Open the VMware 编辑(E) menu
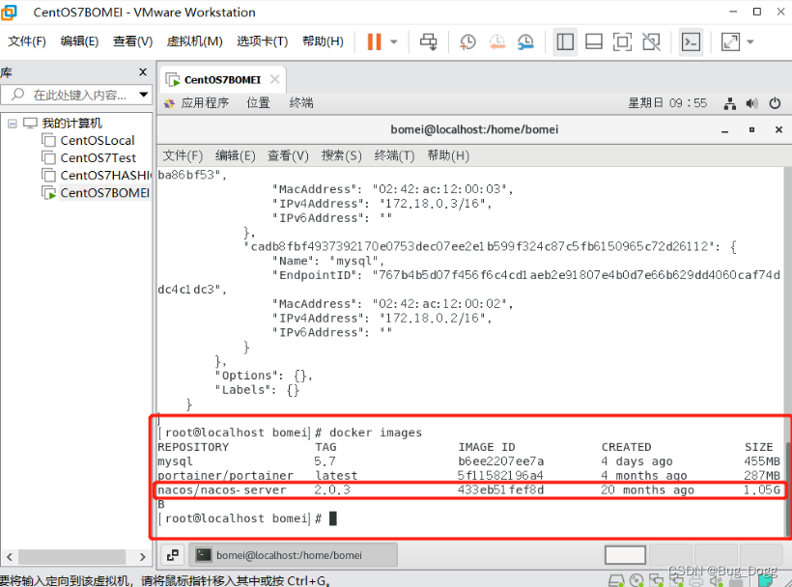Screen dimensions: 792x587 tap(79, 42)
